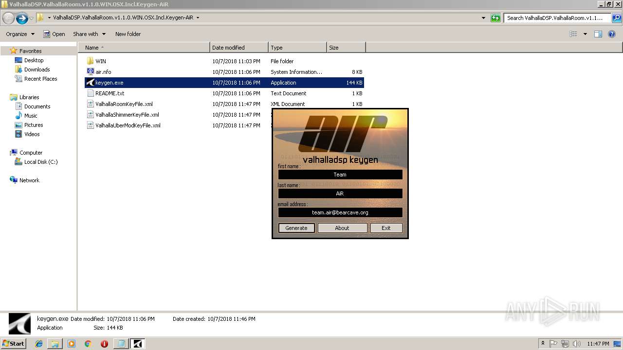This screenshot has width=623, height=350.
Task: Sort by the Date modified column header
Action: click(239, 48)
